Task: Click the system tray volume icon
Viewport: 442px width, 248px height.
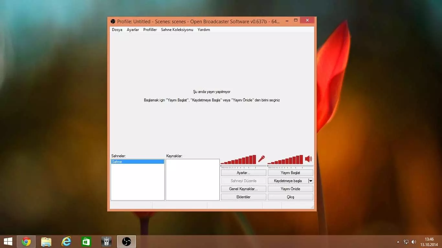Action: pos(414,242)
